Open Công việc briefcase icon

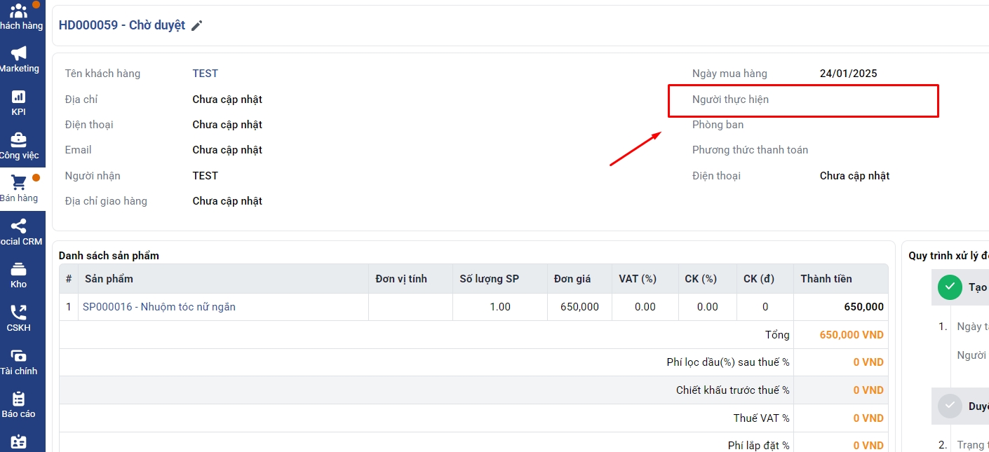point(19,140)
